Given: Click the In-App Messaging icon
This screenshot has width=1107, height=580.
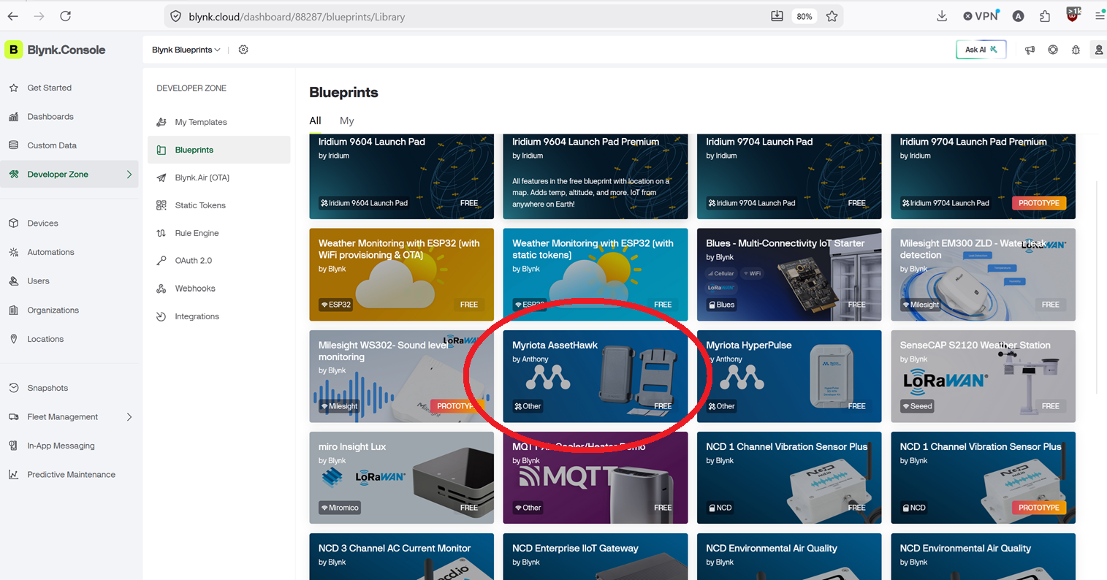Looking at the screenshot, I should 14,446.
